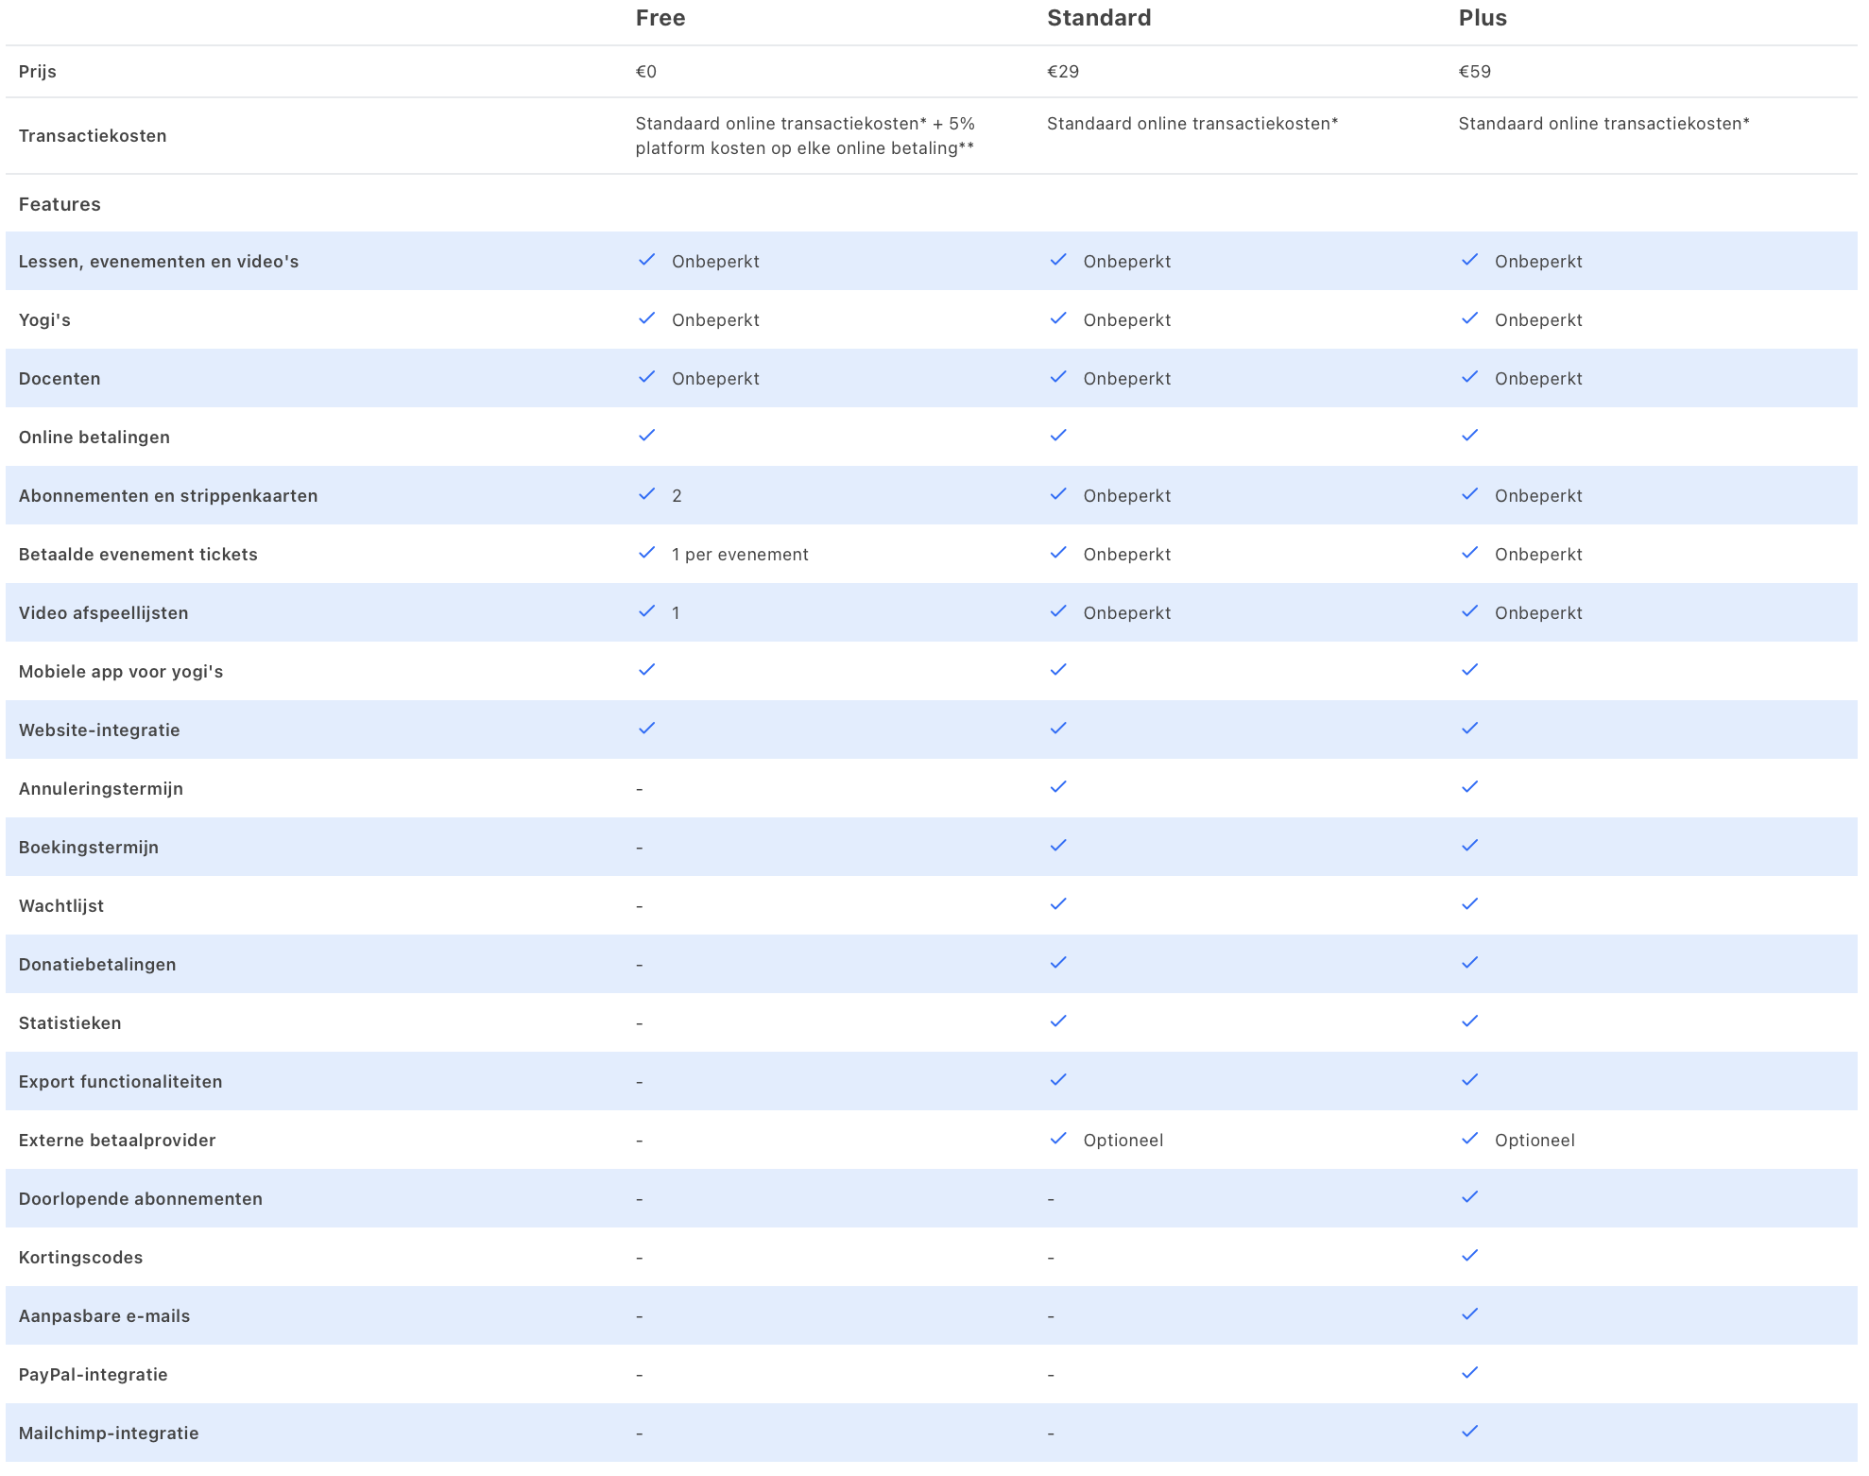The image size is (1869, 1476).
Task: Click Onbeperkt for Free Yogi's
Action: (715, 320)
